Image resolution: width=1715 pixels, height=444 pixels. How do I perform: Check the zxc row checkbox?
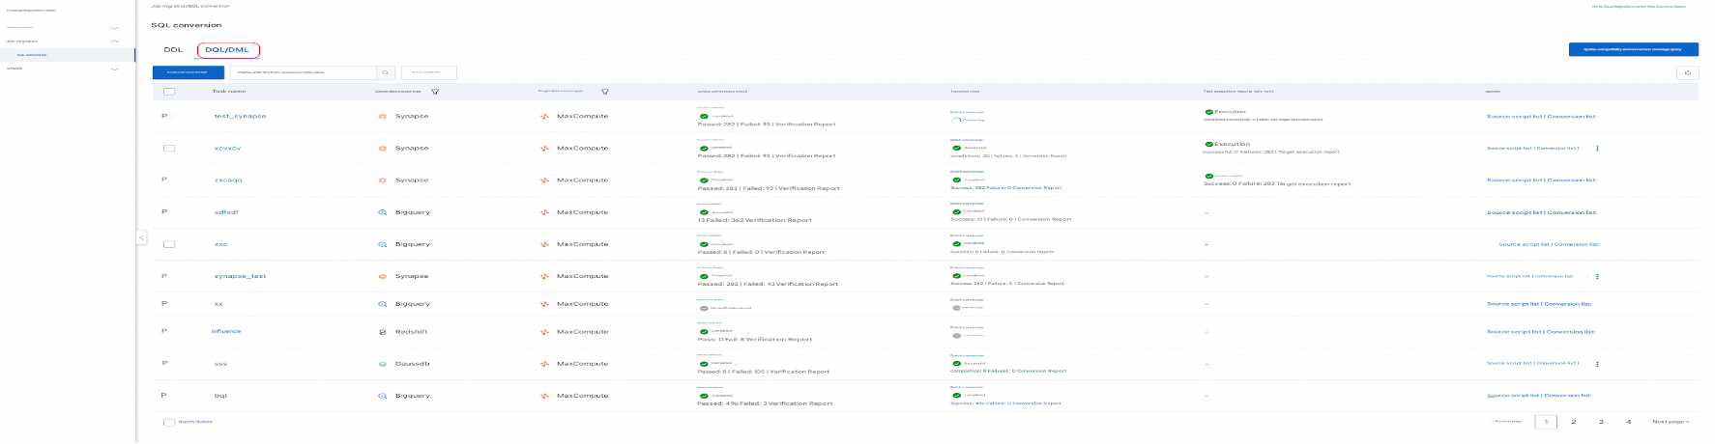pos(169,244)
